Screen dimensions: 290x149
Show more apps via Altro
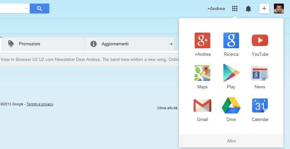[231, 141]
